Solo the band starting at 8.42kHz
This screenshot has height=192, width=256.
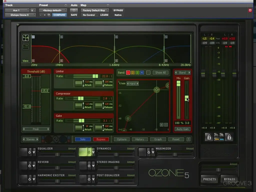pyautogui.click(x=166, y=37)
